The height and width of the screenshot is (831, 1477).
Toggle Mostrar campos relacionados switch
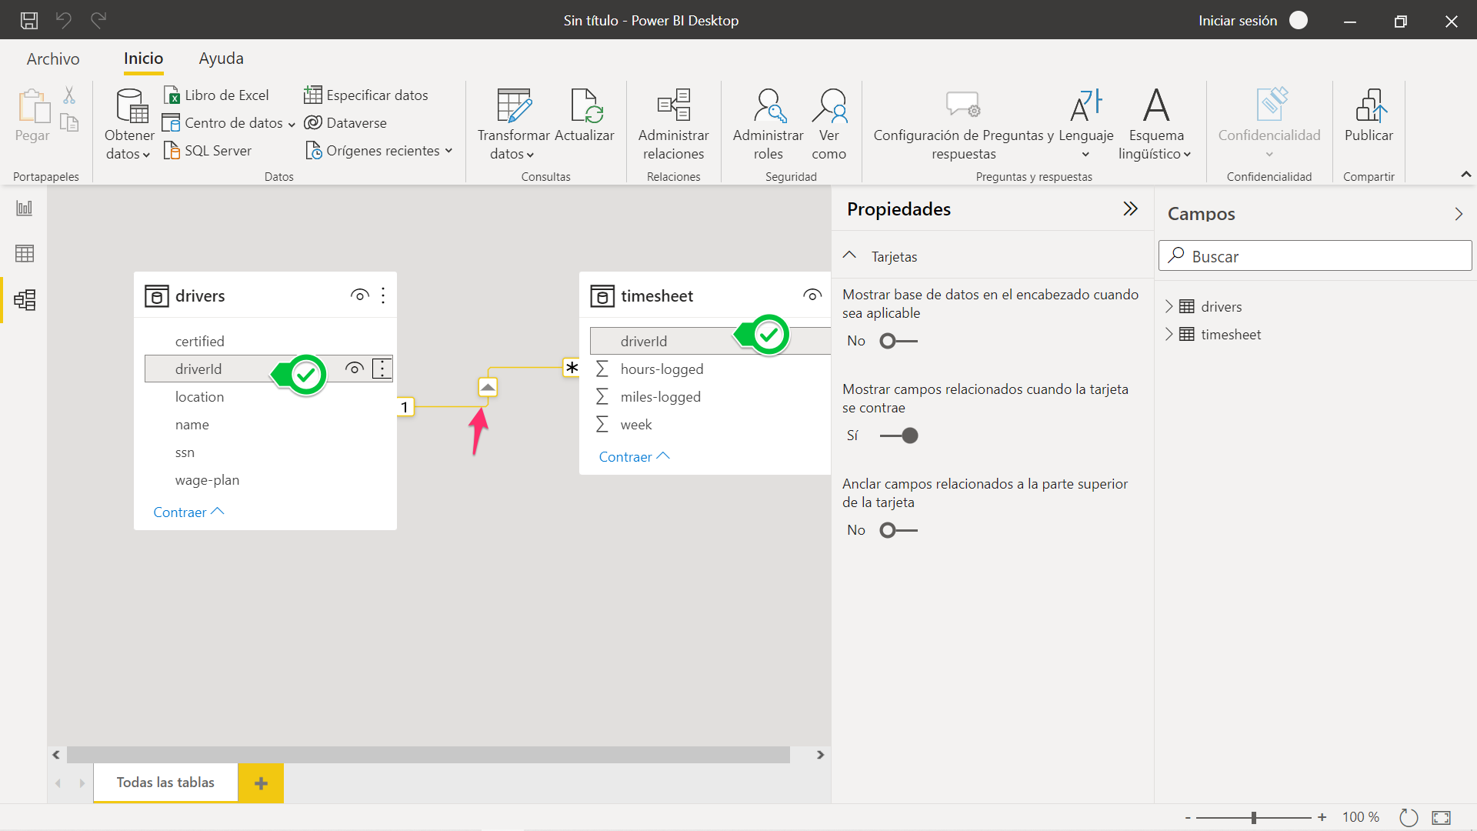pos(899,436)
